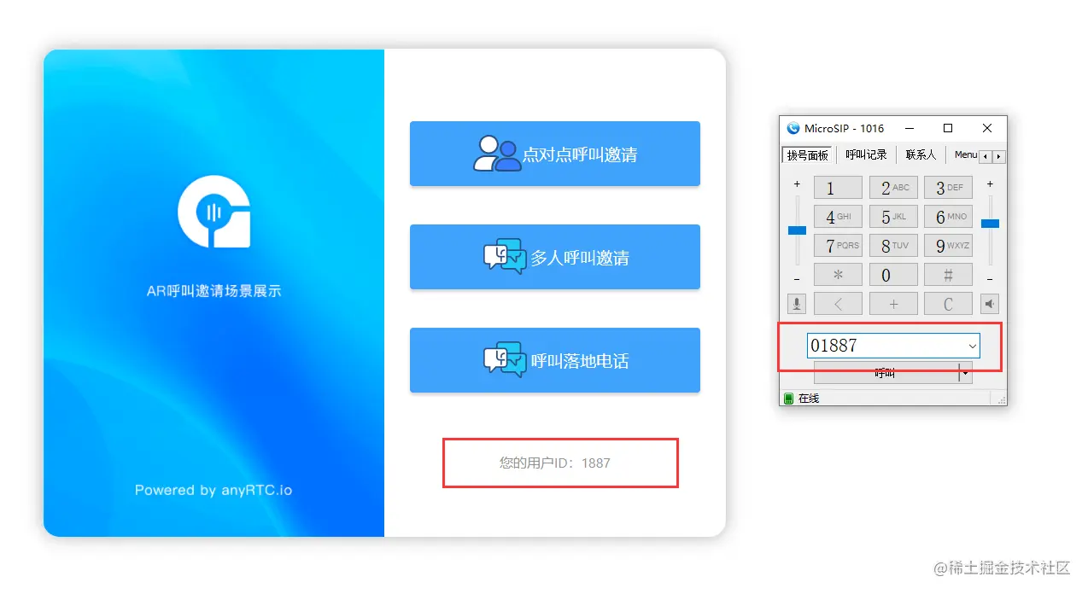Clear the number with the C key
The image size is (1088, 594).
[949, 303]
